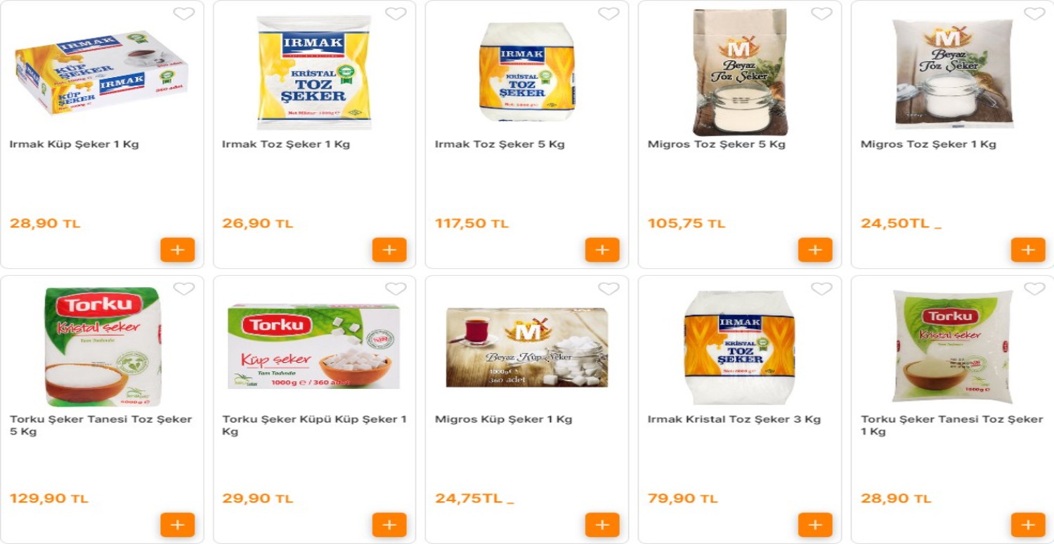Favorite Irmak Kristal Toz Şeker 3 Kg
1054x544 pixels.
point(821,289)
